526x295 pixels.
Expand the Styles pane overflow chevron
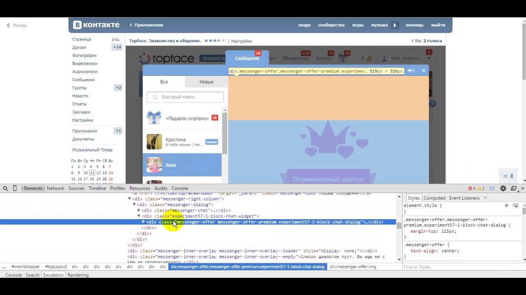click(485, 198)
